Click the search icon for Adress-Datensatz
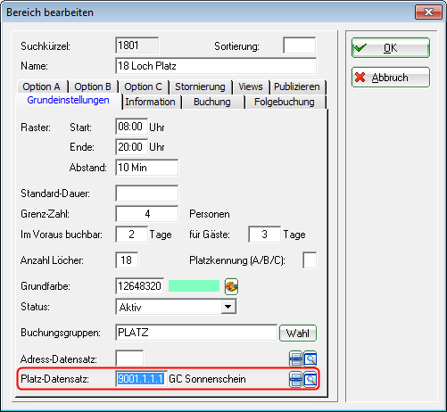The width and height of the screenshot is (447, 412). [x=310, y=359]
